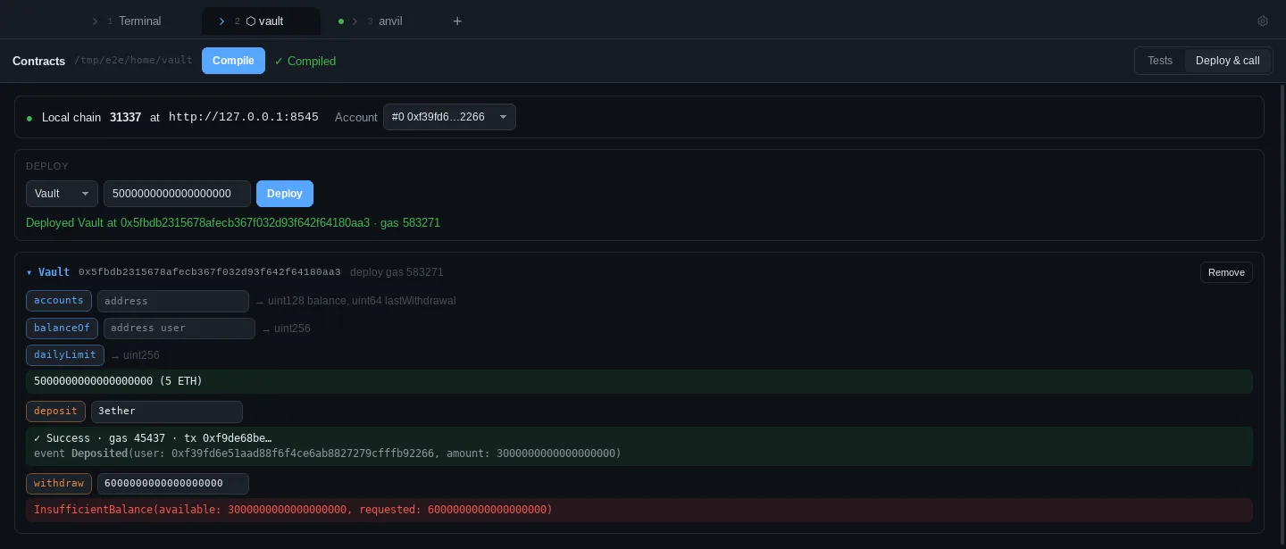This screenshot has height=549, width=1286.
Task: Click the Deployed Vault at green message
Action: point(233,222)
